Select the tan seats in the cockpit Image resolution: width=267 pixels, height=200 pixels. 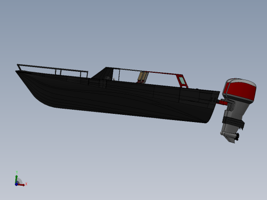point(143,77)
